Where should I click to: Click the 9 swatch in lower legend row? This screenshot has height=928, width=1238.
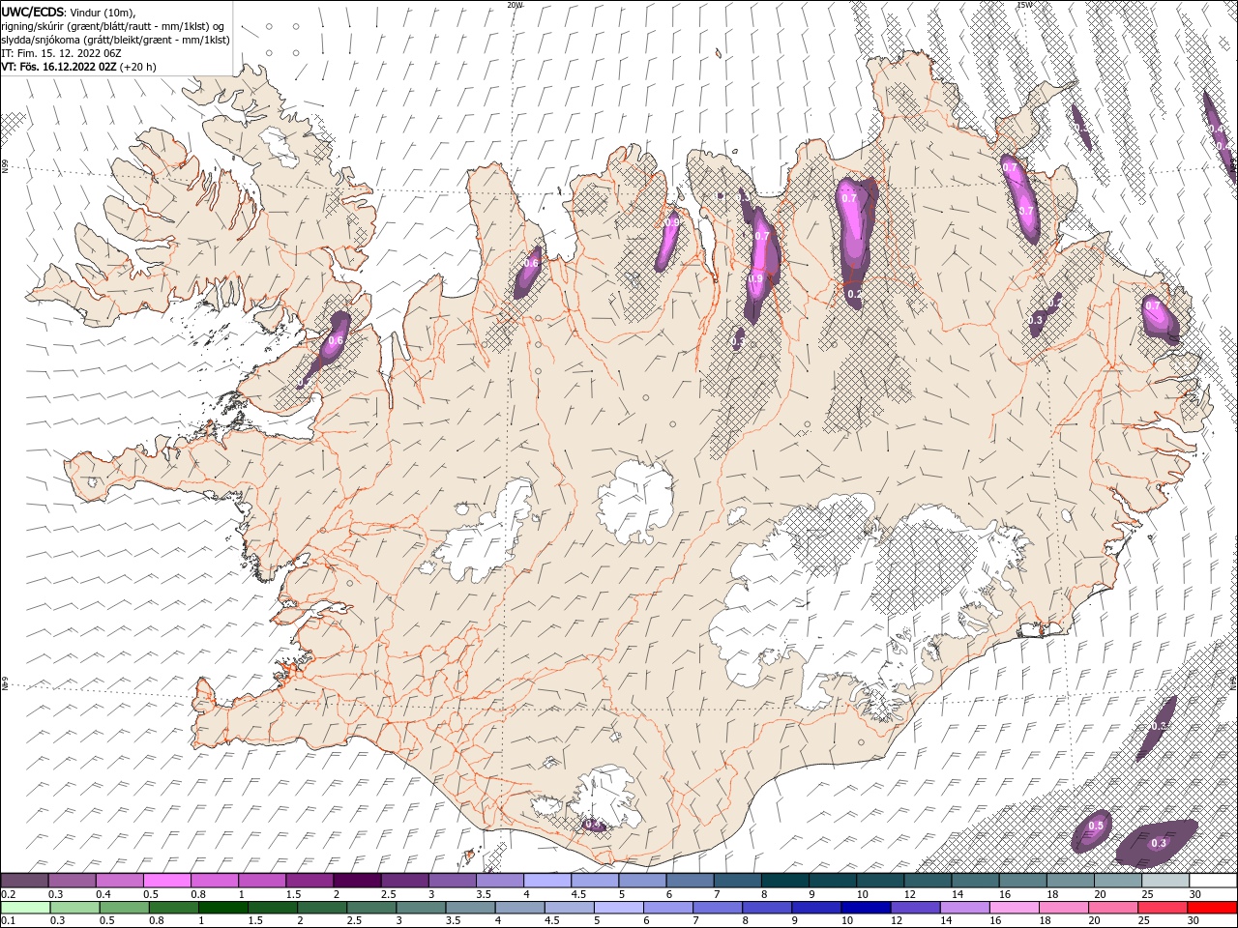coord(815,908)
